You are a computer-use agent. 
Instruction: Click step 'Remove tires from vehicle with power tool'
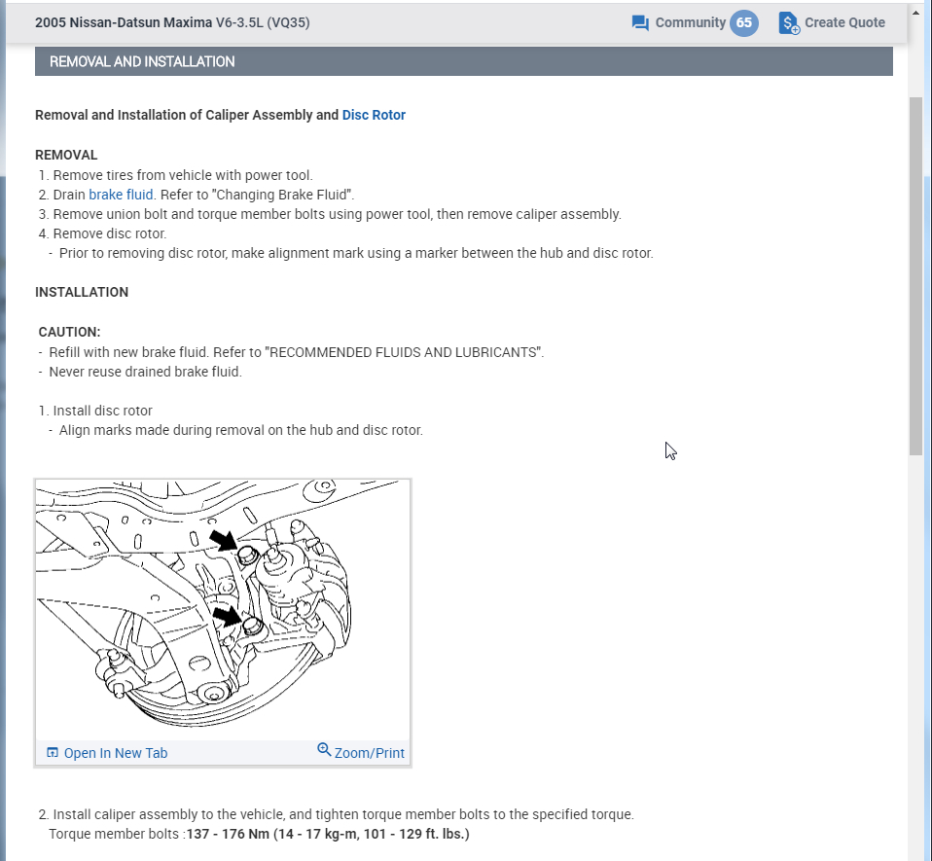(x=176, y=175)
